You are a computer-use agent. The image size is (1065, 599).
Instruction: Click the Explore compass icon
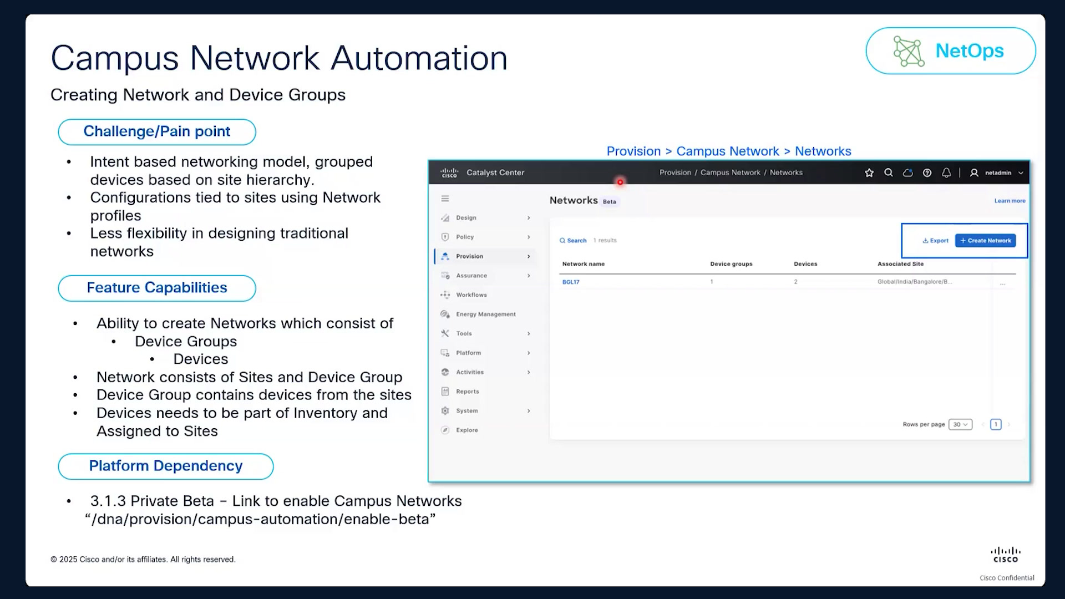coord(445,430)
